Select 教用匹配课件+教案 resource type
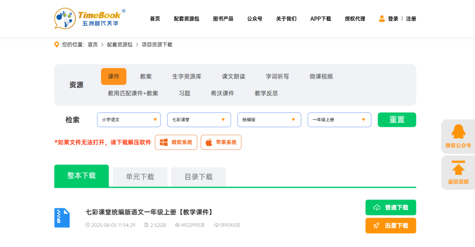475x247 pixels. coord(133,93)
